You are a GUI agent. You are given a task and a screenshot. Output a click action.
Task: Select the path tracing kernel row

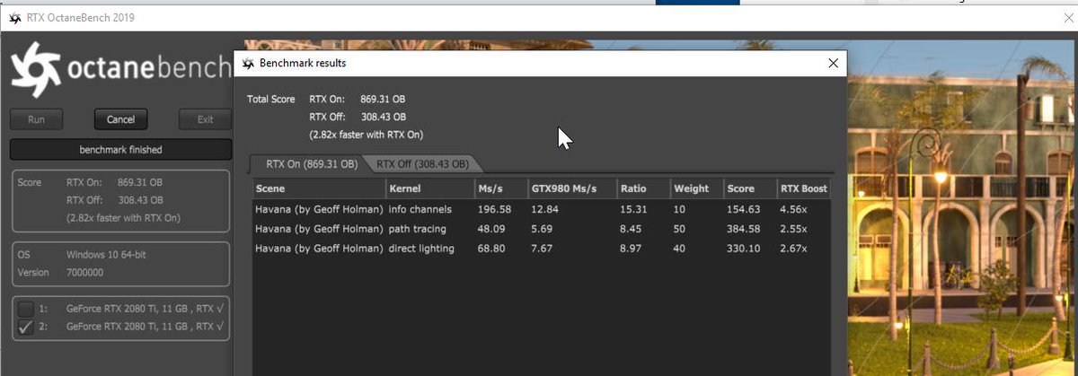coord(541,229)
